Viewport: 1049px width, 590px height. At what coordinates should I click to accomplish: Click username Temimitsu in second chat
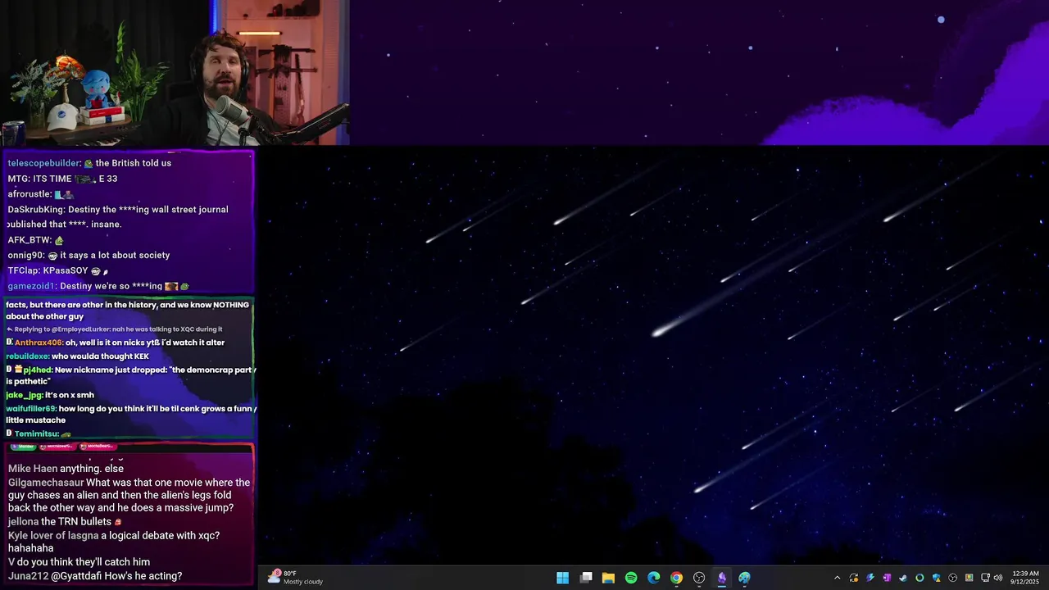tap(35, 433)
